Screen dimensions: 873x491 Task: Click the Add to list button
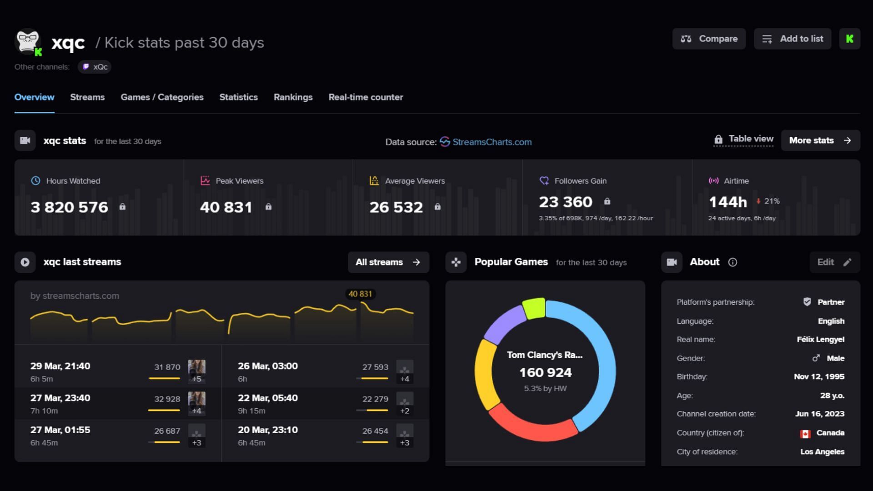point(793,39)
